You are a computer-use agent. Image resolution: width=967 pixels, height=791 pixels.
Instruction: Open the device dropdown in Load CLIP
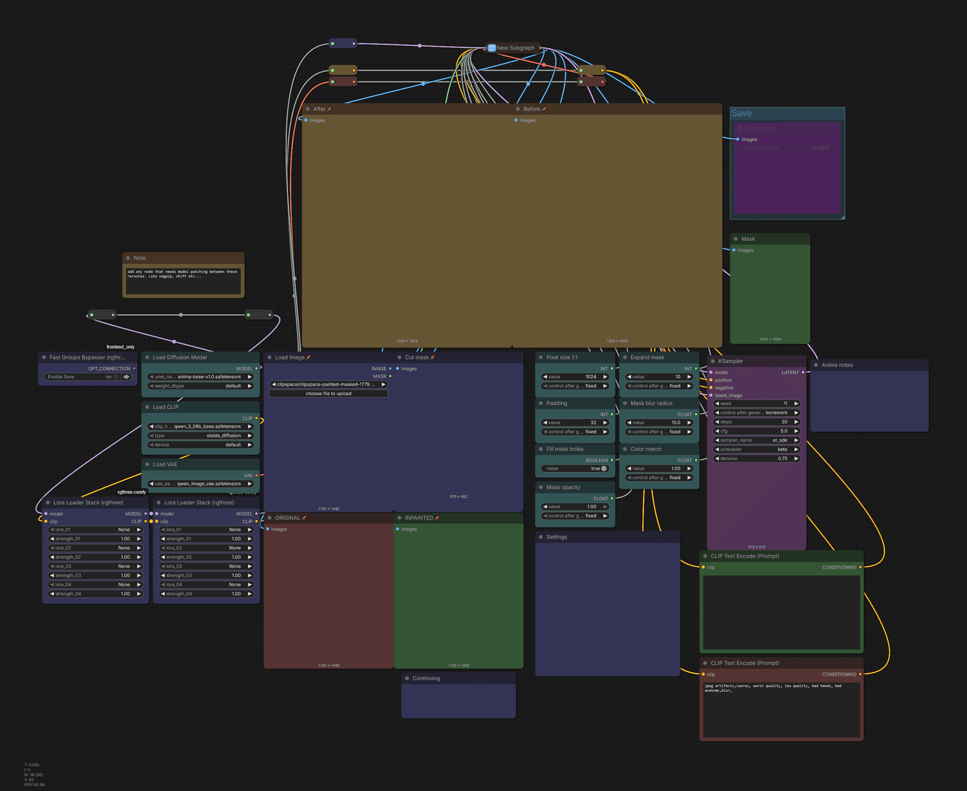(200, 445)
